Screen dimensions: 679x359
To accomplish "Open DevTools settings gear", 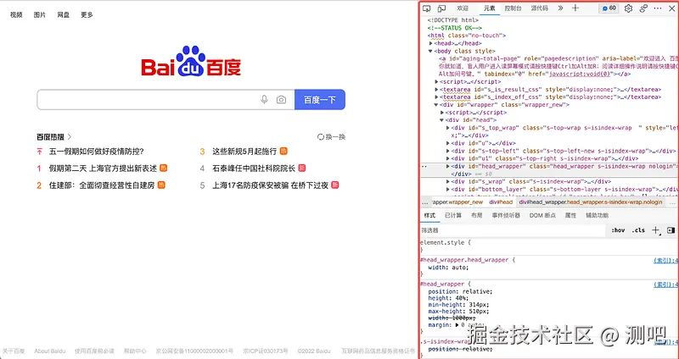I will coord(628,8).
